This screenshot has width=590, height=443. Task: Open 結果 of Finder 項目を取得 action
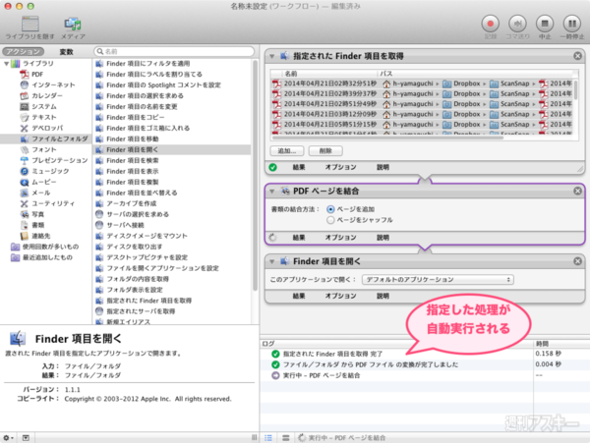coord(299,167)
